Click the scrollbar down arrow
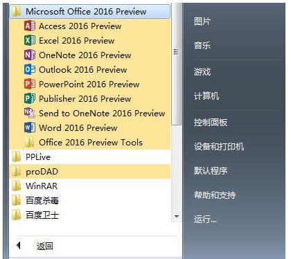 (x=177, y=217)
